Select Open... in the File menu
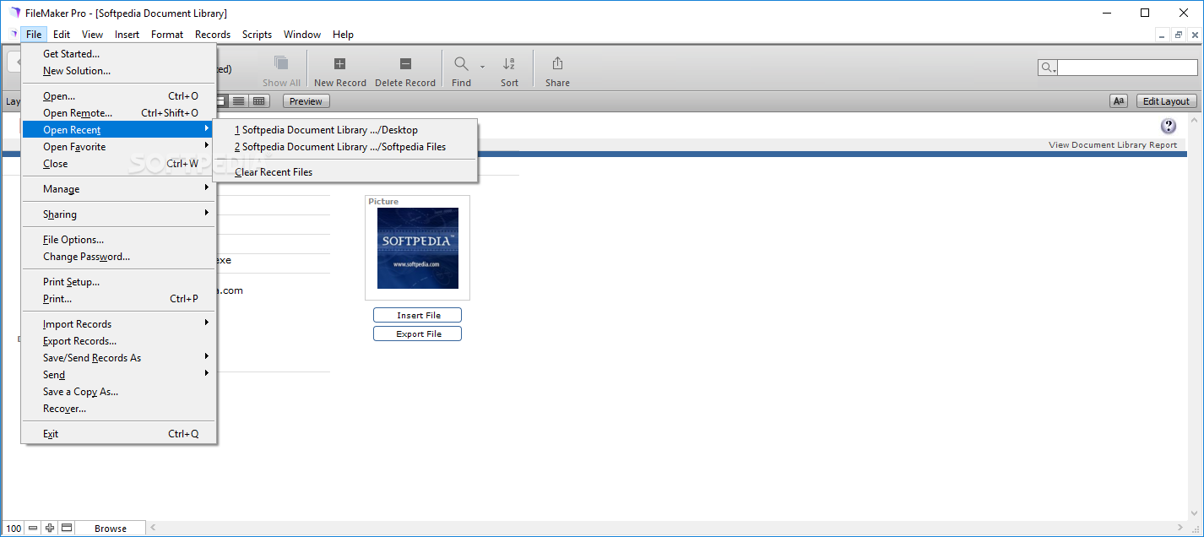This screenshot has height=537, width=1204. (118, 96)
